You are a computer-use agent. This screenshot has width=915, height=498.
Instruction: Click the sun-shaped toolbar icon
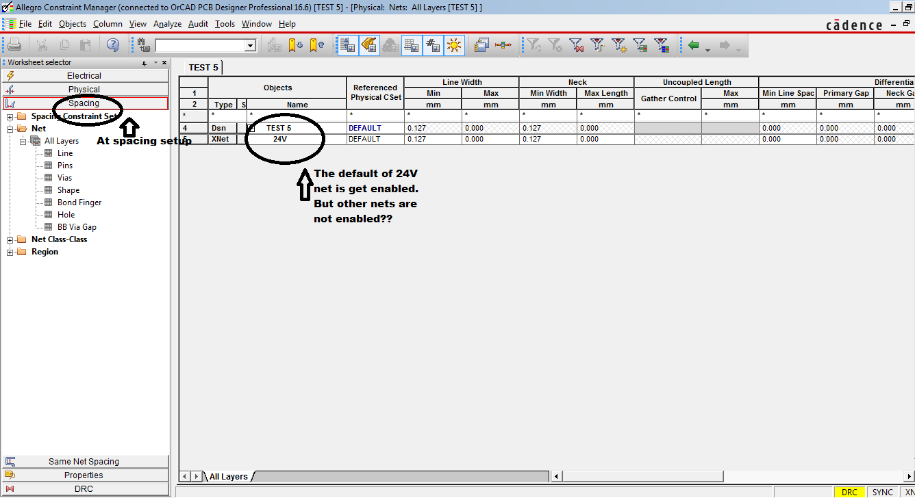[454, 45]
